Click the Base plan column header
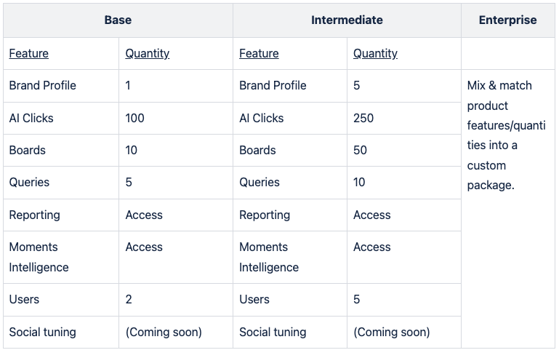Screen dimensions: 559x350 point(118,20)
